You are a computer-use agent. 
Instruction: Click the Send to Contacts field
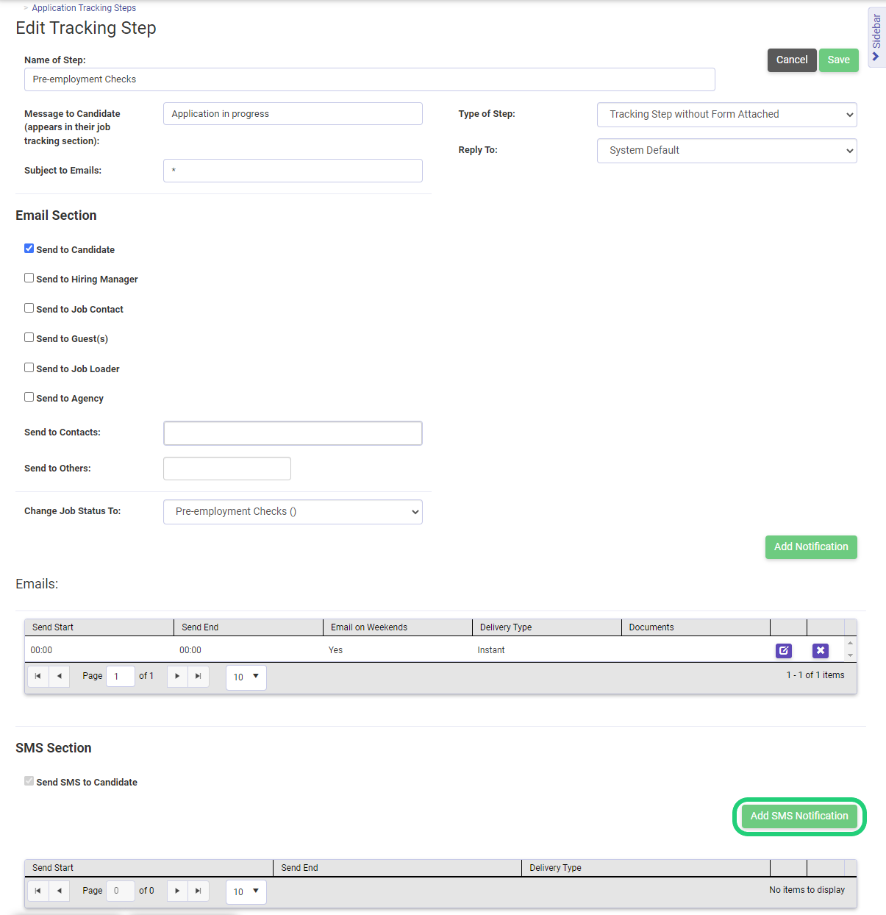pyautogui.click(x=293, y=433)
